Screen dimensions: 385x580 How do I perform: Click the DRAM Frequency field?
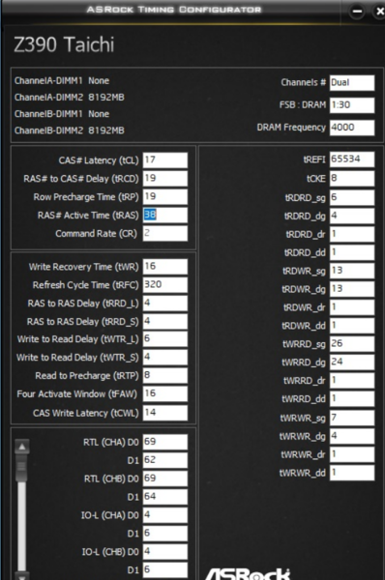click(352, 128)
